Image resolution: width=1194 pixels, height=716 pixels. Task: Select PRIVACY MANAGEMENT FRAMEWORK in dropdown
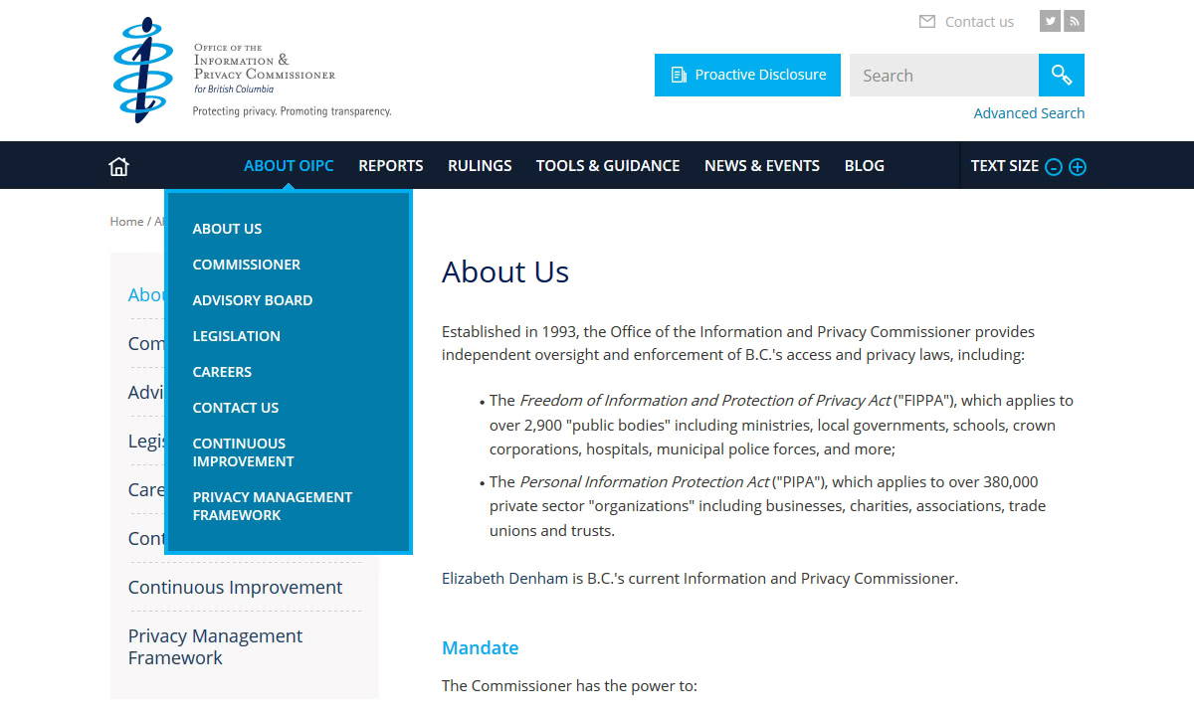tap(273, 506)
